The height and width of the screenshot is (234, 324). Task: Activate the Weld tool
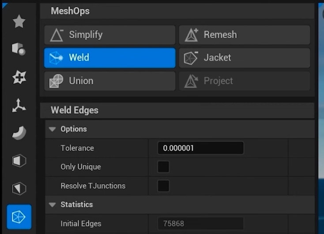(109, 58)
